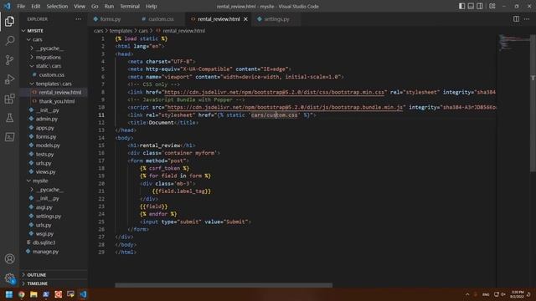Screen dimensions: 536x301
Task: Show hidden system tray icons chevron
Action: [x=467, y=294]
